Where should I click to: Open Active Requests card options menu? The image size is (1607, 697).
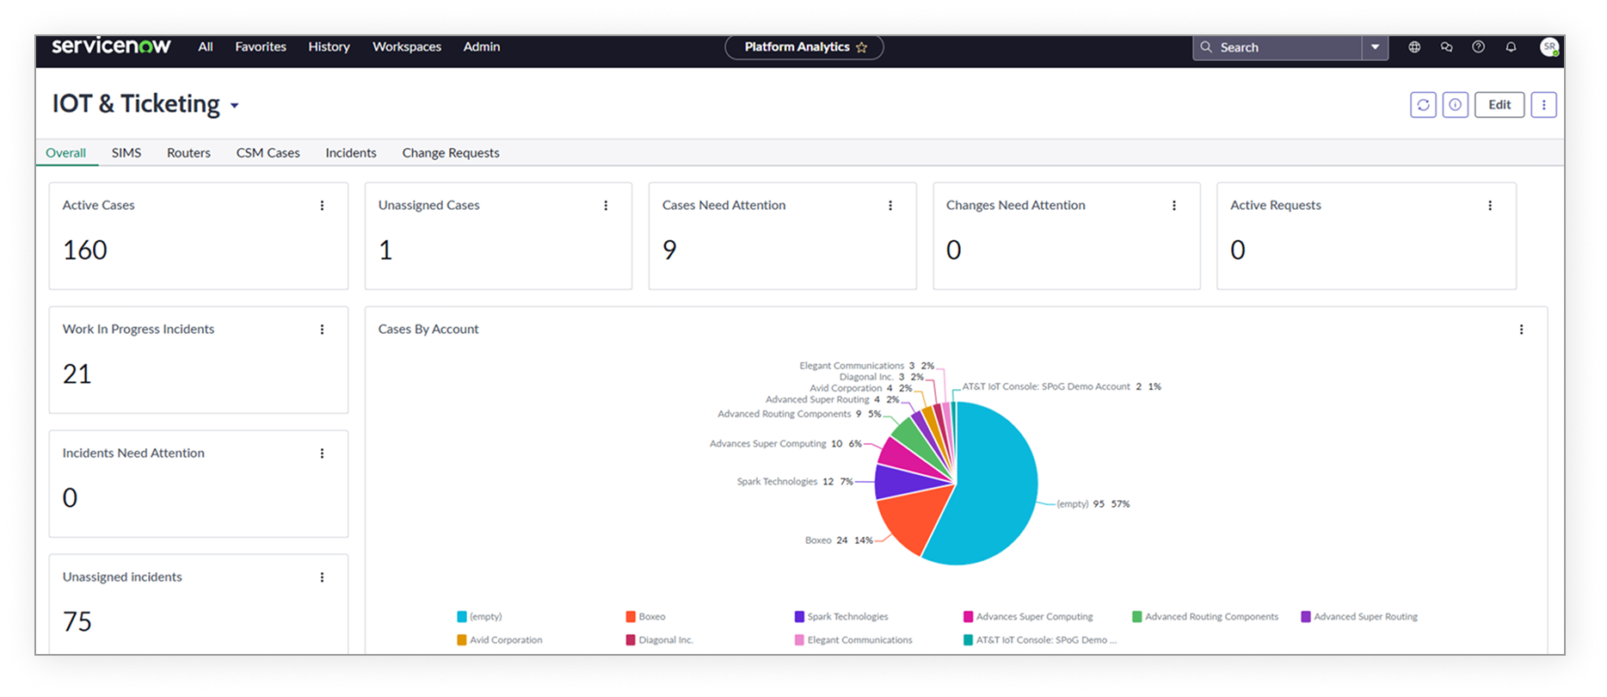tap(1490, 206)
